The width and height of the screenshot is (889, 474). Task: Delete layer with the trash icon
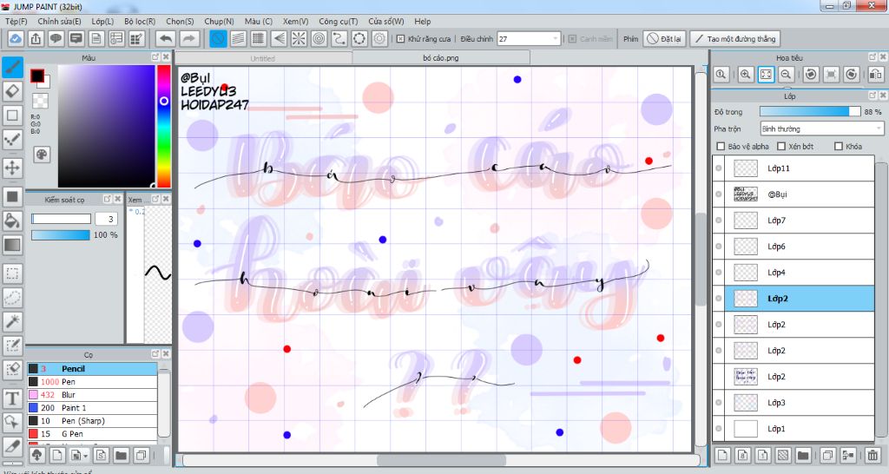pos(873,455)
